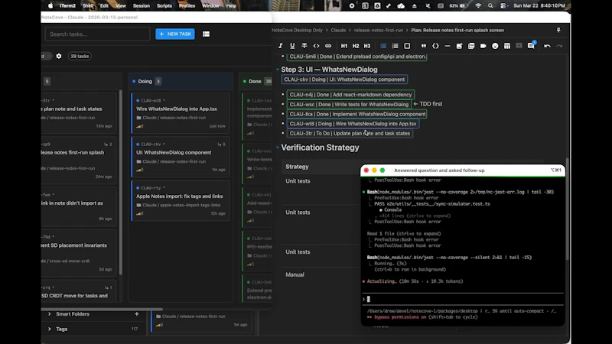This screenshot has width=612, height=344.
Task: Click the Doing column header
Action: (181, 81)
